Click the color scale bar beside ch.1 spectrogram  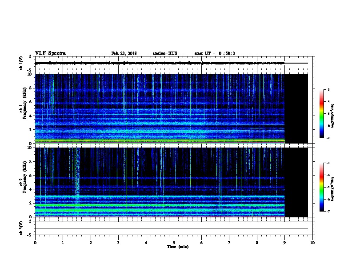[322, 114]
